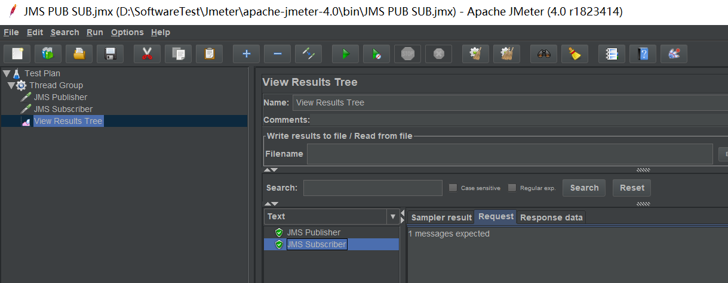728x283 pixels.
Task: Clear all results with double broom icon
Action: coord(506,54)
